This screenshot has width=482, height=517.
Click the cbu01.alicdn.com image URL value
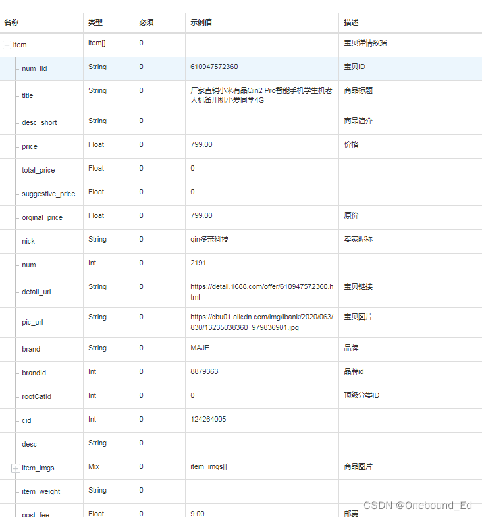tap(262, 322)
